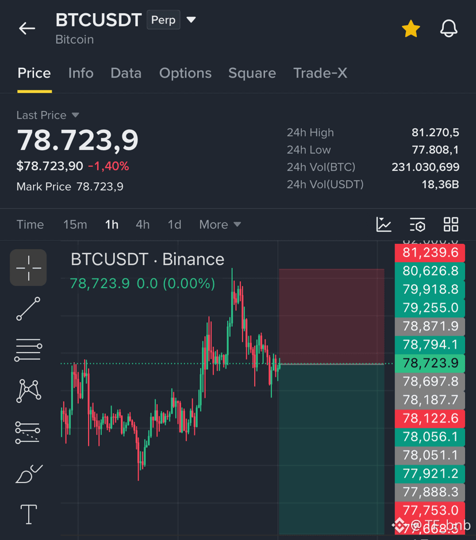Select the Text annotation tool
This screenshot has height=540, width=476.
pos(29,515)
